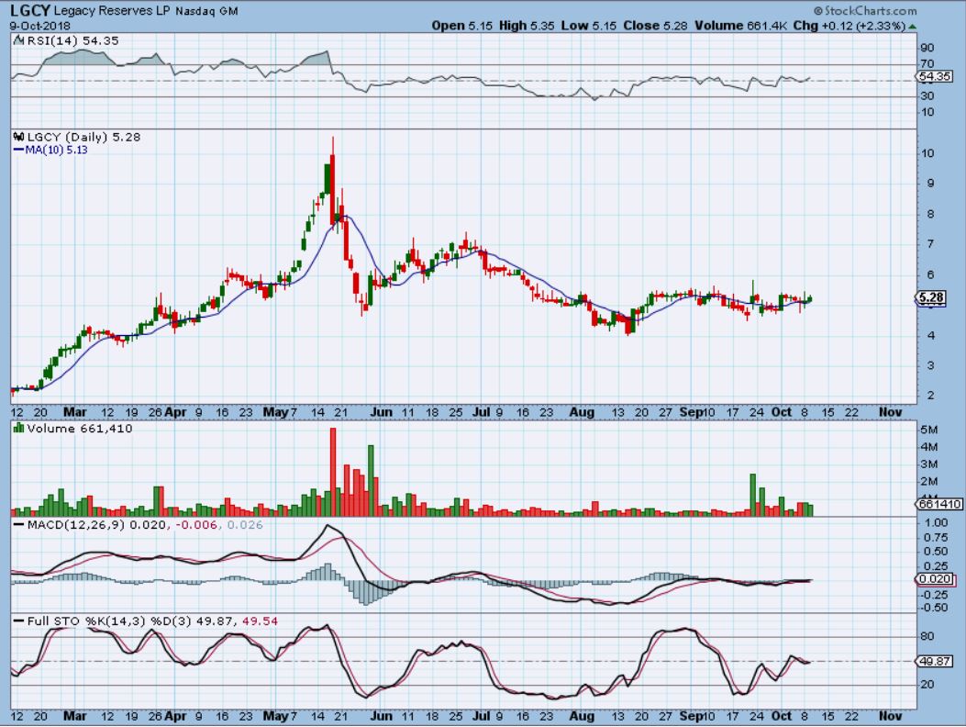This screenshot has width=966, height=727.
Task: Click the tall green volume bar near Sep 24
Action: (753, 495)
